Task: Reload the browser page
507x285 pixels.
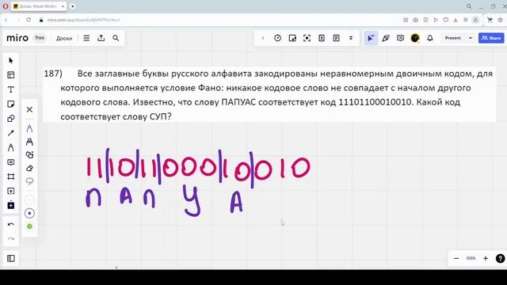Action: point(29,20)
